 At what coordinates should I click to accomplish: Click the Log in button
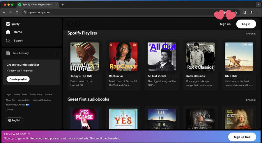tap(246, 24)
